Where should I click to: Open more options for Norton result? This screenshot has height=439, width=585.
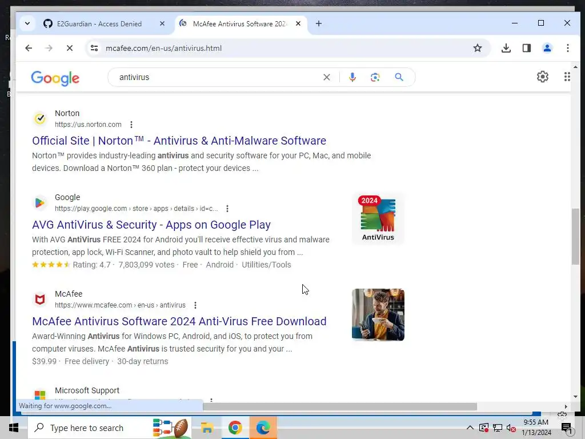[x=131, y=125]
